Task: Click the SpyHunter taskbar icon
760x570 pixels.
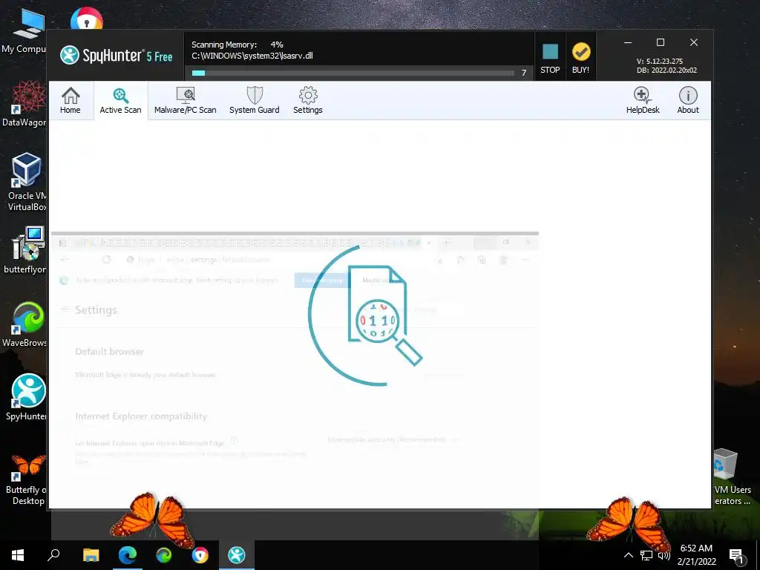Action: (x=237, y=555)
